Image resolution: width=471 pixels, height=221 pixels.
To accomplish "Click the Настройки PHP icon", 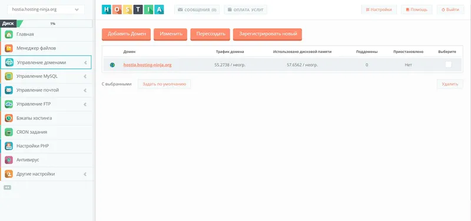I will click(9, 146).
